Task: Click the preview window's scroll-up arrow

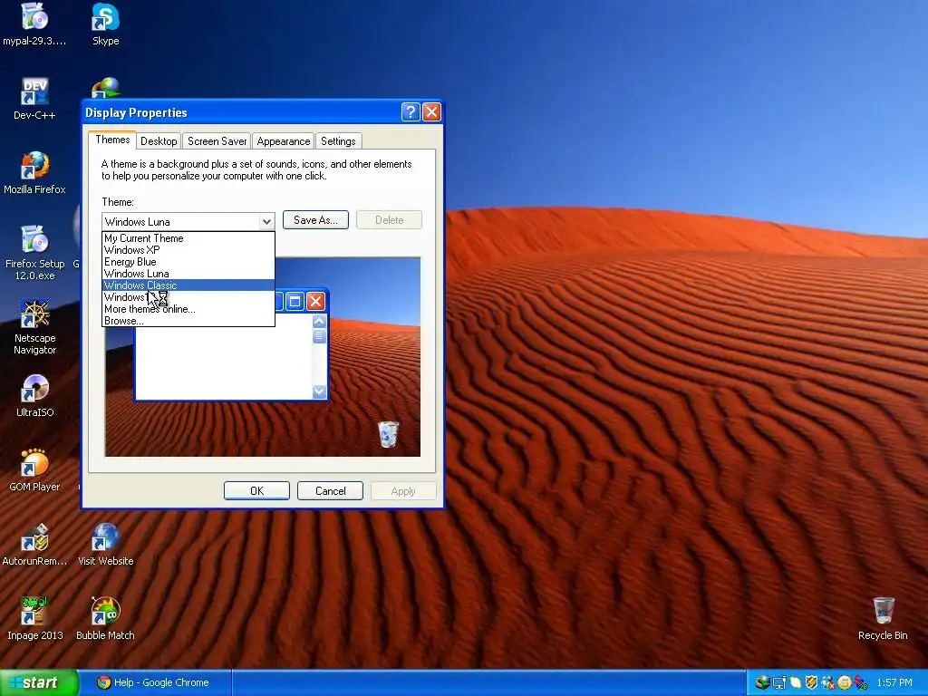Action: coord(319,322)
